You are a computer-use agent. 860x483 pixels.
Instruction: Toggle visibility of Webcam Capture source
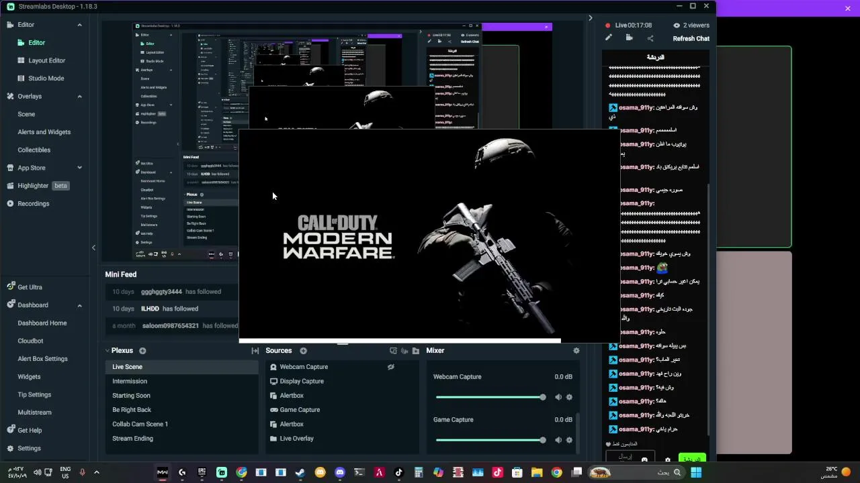click(x=391, y=367)
